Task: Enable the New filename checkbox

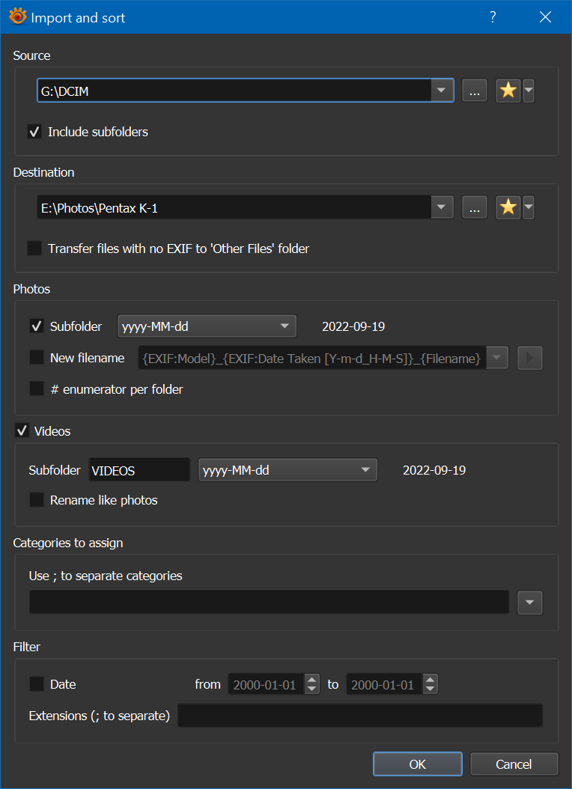Action: [37, 358]
